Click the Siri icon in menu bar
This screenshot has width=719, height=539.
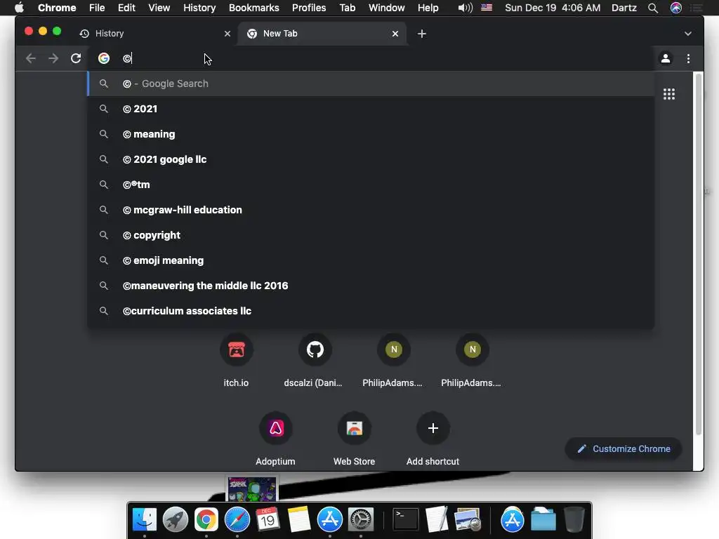coord(676,8)
